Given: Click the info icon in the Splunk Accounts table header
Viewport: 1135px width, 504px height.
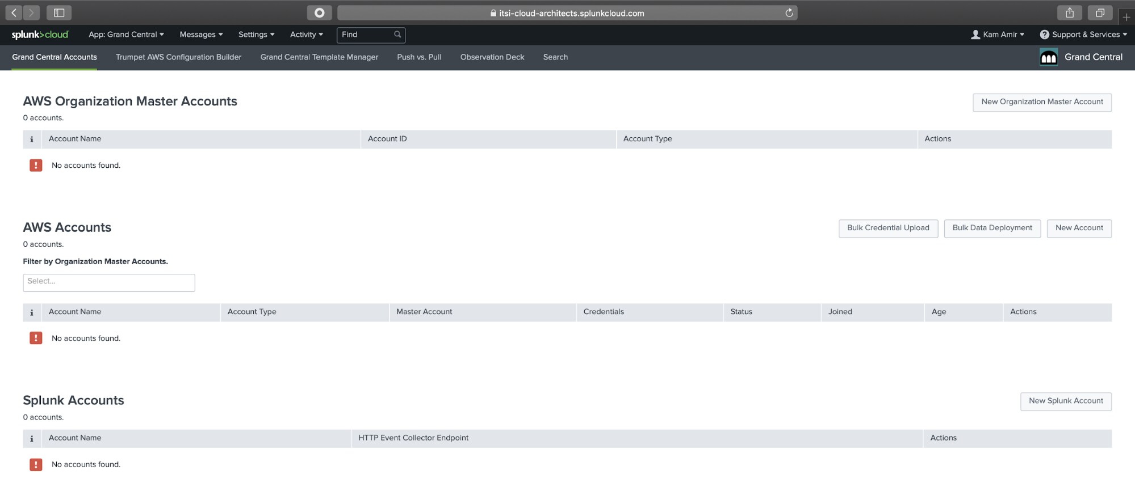Looking at the screenshot, I should (32, 439).
